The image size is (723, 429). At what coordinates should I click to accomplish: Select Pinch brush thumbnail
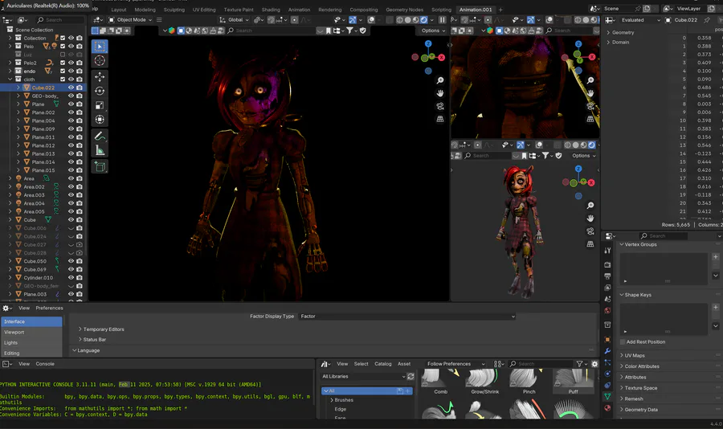click(x=529, y=382)
